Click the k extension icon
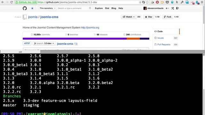The height and width of the screenshot is (115, 205). 177,2
